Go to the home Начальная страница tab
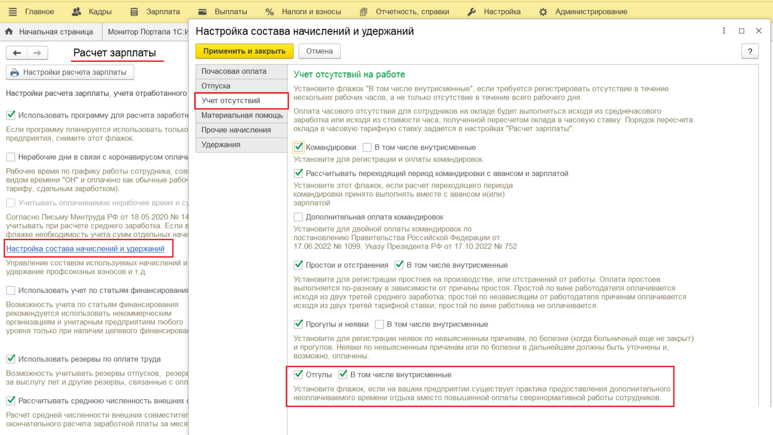The height and width of the screenshot is (435, 773). [x=49, y=32]
